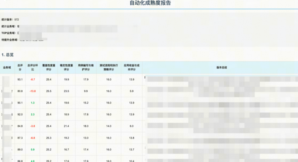Click the 1. 总览 section heading
This screenshot has width=298, height=162.
click(8, 55)
